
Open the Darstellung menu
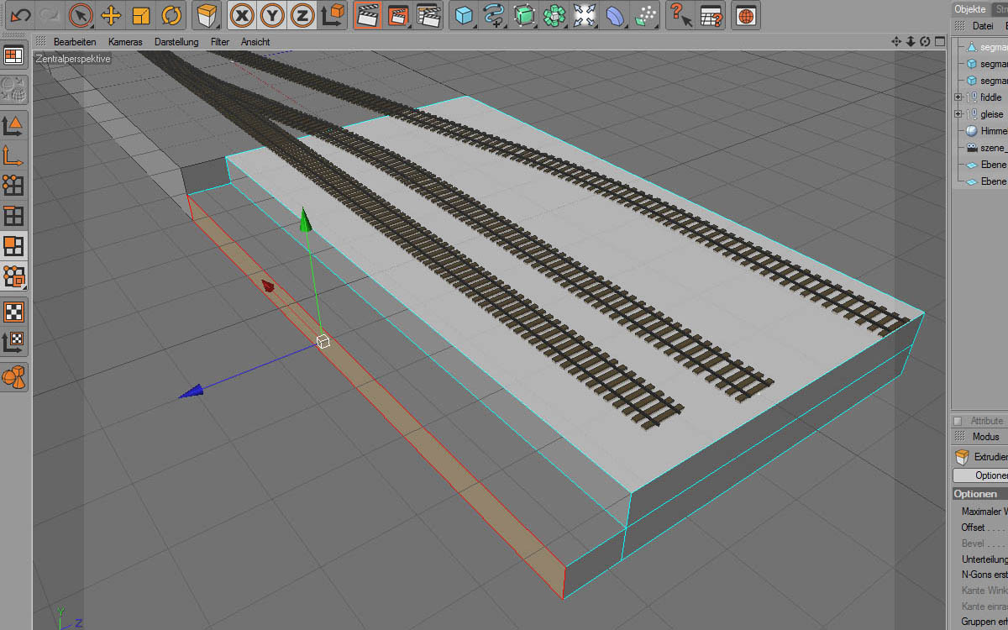(176, 41)
